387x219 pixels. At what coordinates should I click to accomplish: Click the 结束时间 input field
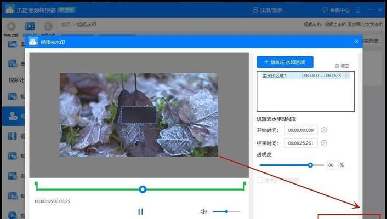(301, 143)
